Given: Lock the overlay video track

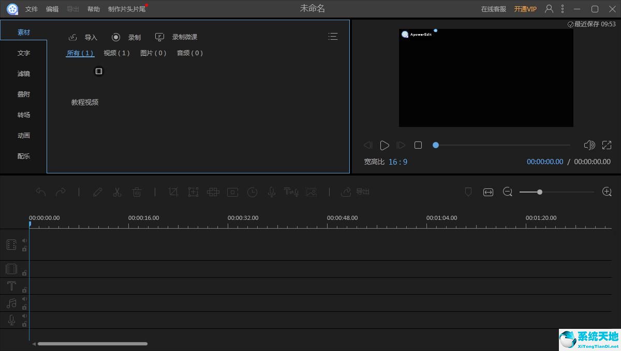Looking at the screenshot, I should [24, 273].
